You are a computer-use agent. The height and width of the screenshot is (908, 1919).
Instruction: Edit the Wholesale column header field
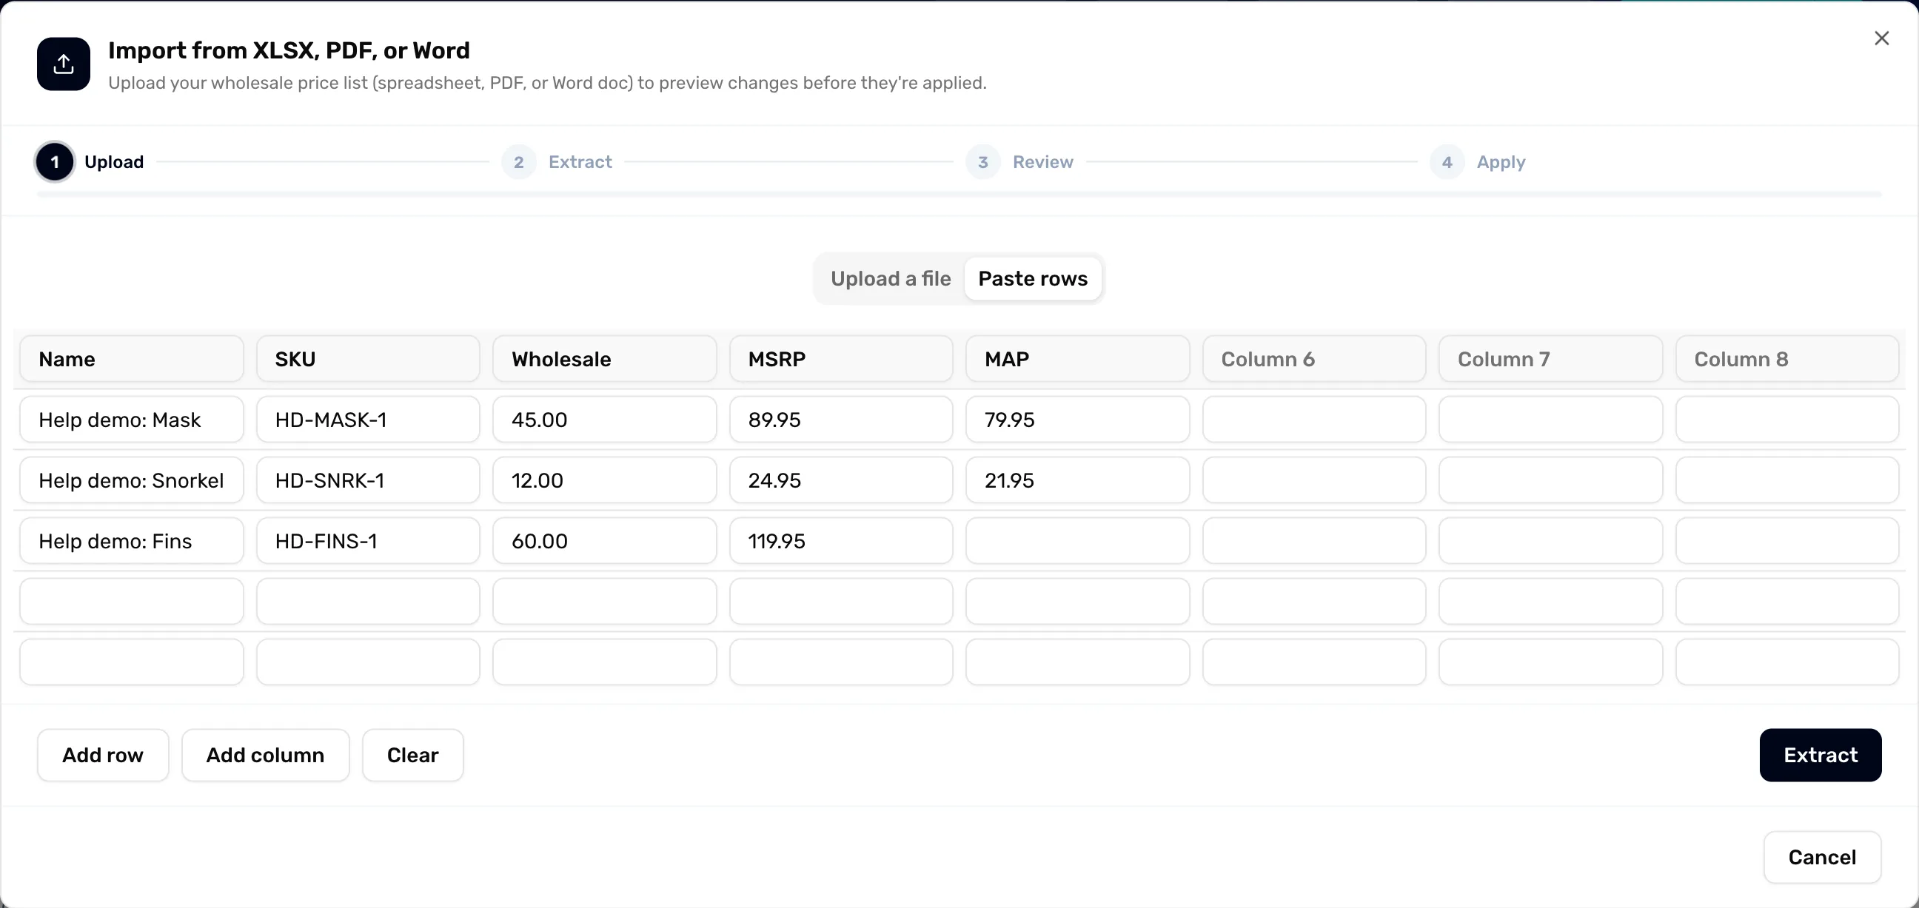[x=604, y=359]
